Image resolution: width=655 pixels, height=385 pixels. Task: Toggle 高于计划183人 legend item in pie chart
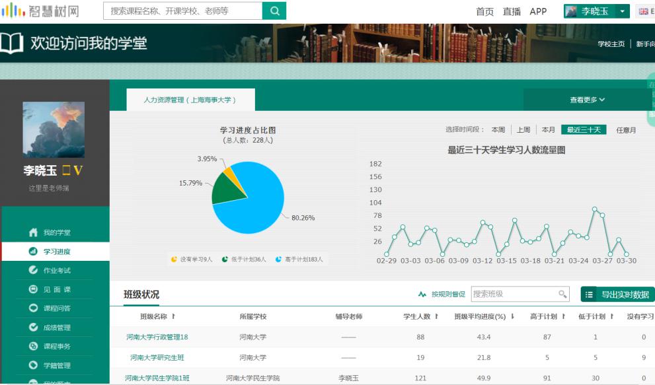click(299, 260)
